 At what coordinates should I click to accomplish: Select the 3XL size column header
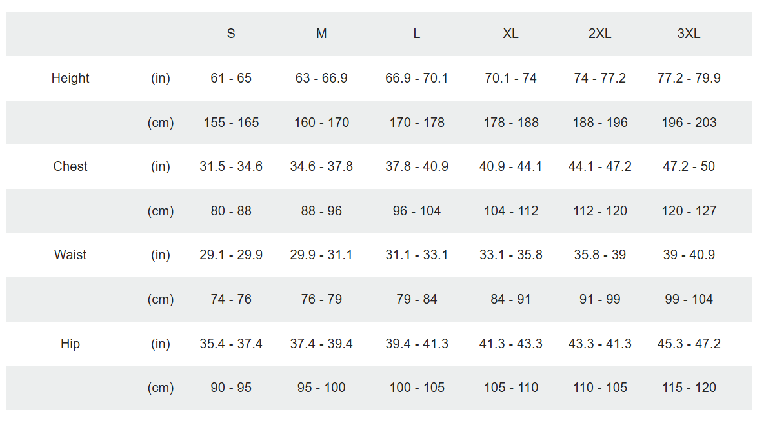(x=689, y=34)
